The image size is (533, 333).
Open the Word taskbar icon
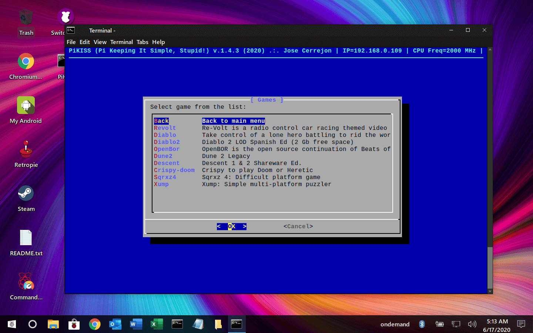136,324
